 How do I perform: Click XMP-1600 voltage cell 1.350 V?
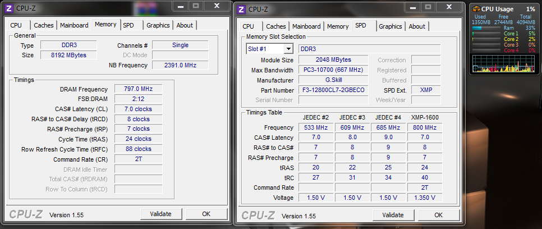coord(425,198)
